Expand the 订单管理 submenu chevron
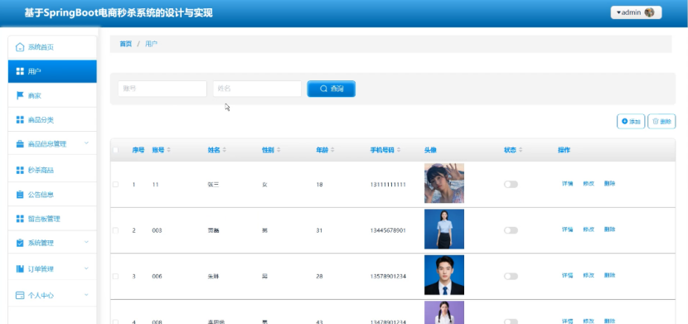 click(x=86, y=268)
